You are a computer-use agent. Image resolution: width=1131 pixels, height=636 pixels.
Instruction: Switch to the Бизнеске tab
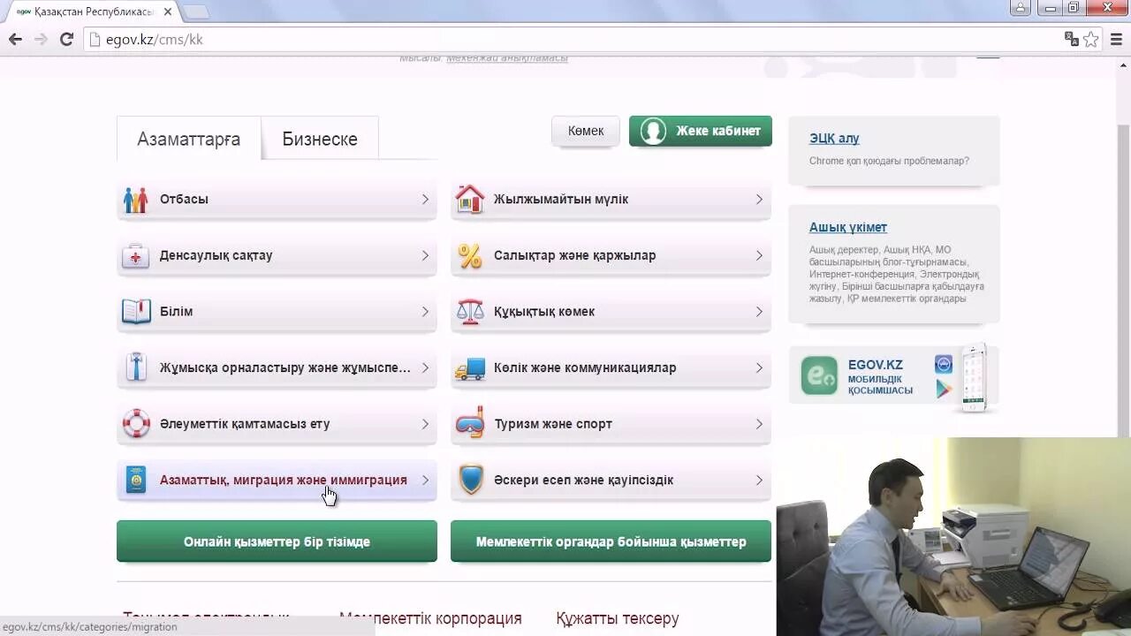point(320,139)
